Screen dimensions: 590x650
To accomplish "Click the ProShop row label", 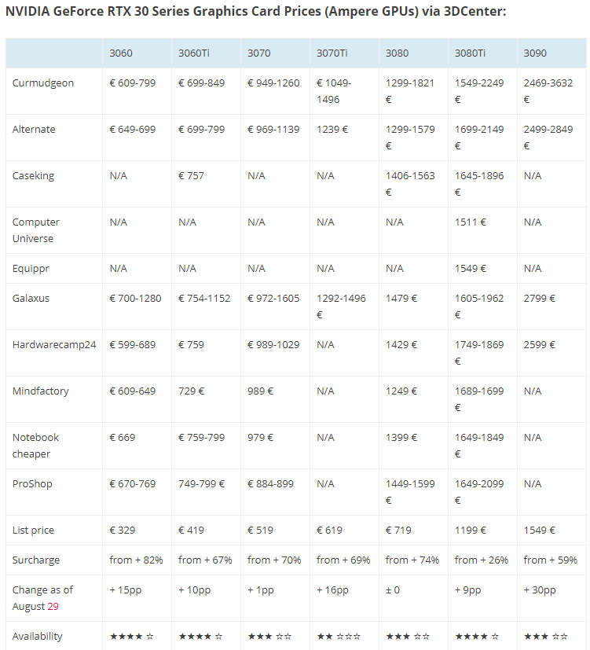I will [32, 483].
